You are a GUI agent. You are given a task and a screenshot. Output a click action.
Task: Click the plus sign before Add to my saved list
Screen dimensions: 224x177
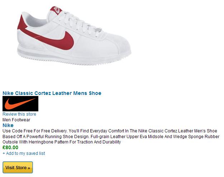point(4,153)
